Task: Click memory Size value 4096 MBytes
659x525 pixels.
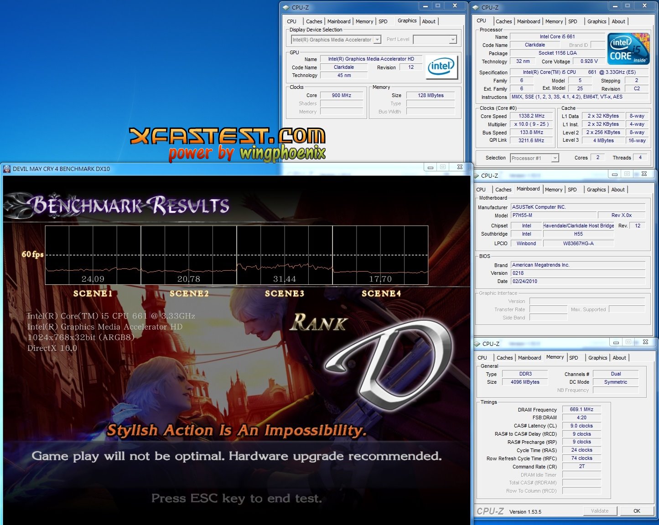Action: 525,382
